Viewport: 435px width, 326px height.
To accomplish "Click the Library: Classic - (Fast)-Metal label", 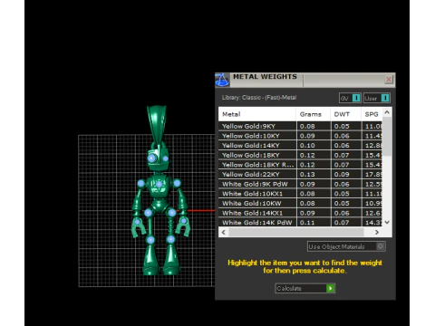I will tap(259, 98).
